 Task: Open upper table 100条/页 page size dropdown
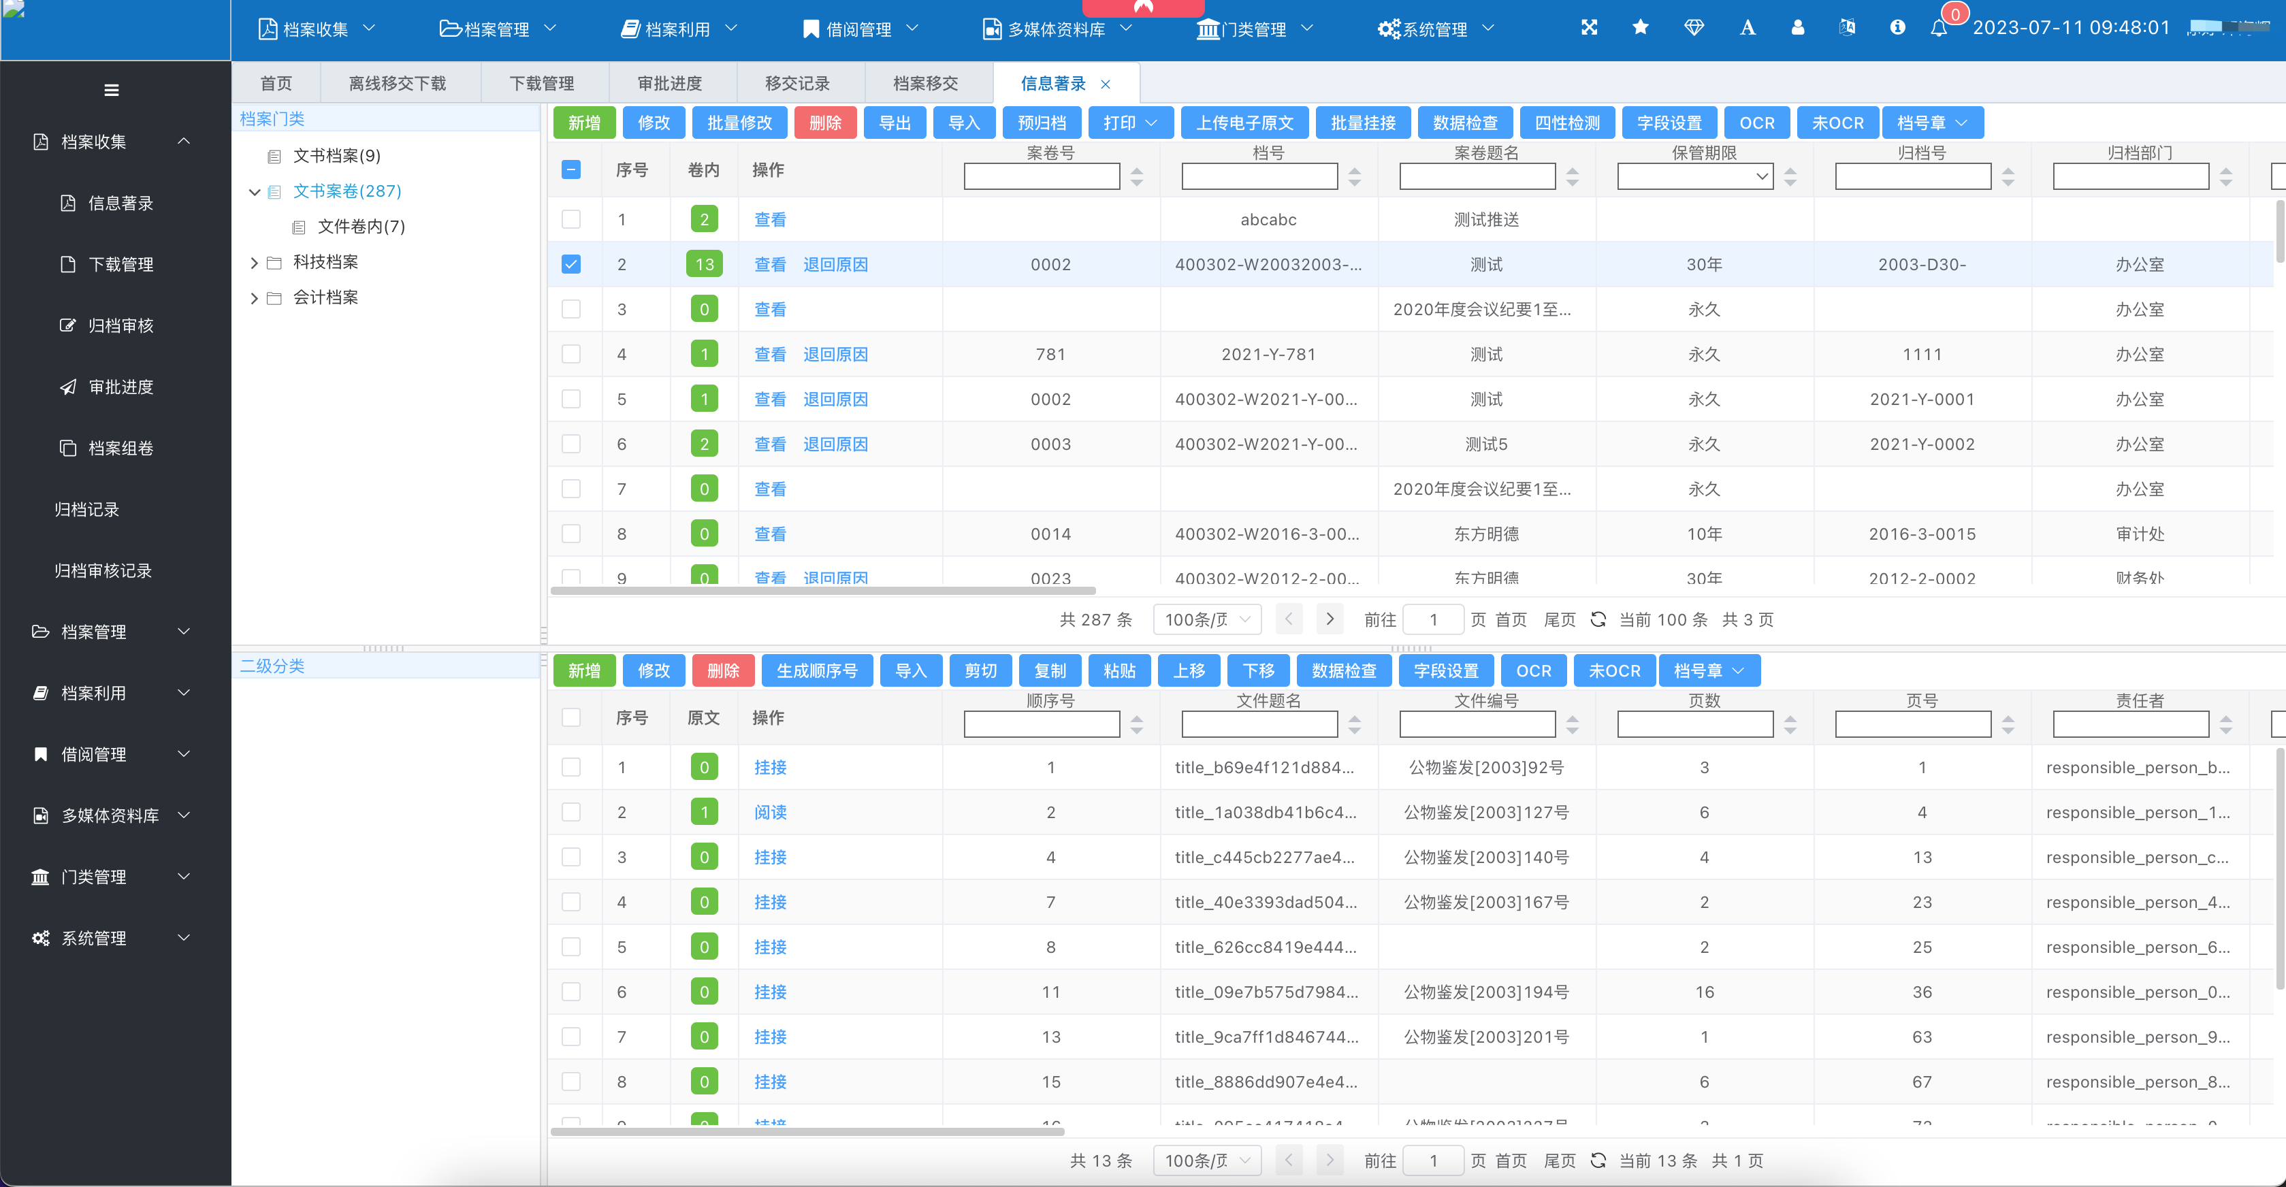point(1207,619)
